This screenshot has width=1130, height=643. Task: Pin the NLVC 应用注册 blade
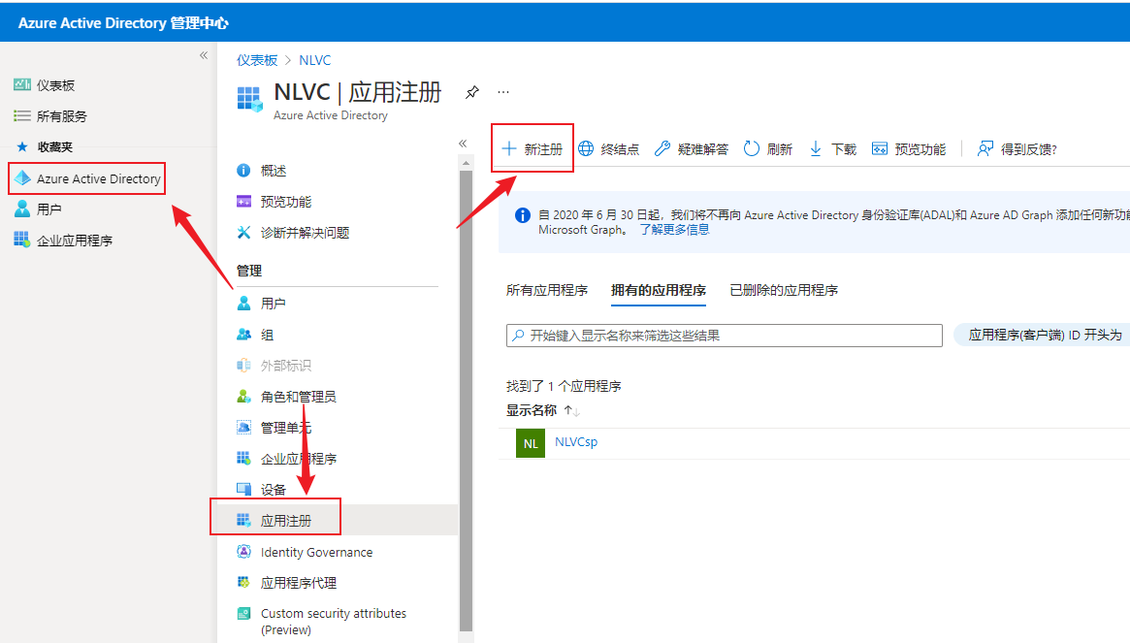(x=472, y=92)
